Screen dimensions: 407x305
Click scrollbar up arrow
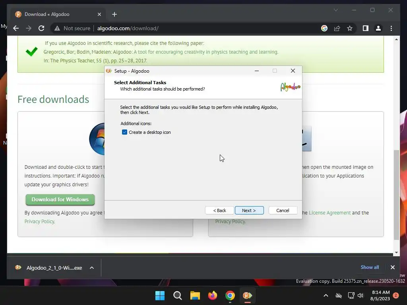coord(396,39)
